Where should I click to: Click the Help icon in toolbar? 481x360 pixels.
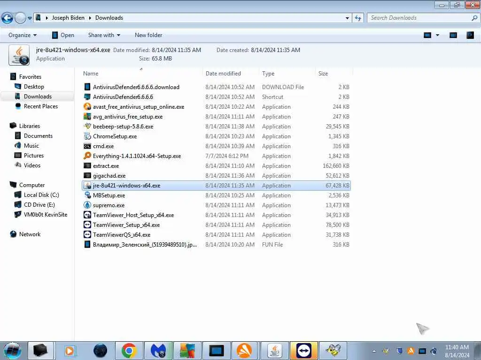click(x=470, y=35)
